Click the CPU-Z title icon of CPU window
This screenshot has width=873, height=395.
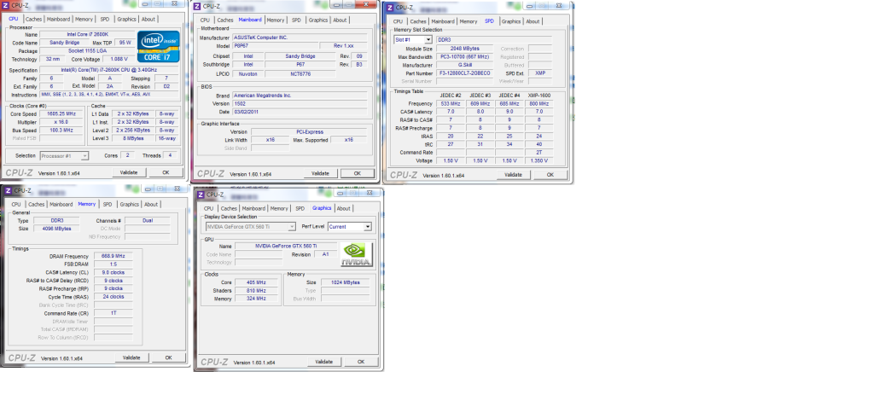point(6,5)
